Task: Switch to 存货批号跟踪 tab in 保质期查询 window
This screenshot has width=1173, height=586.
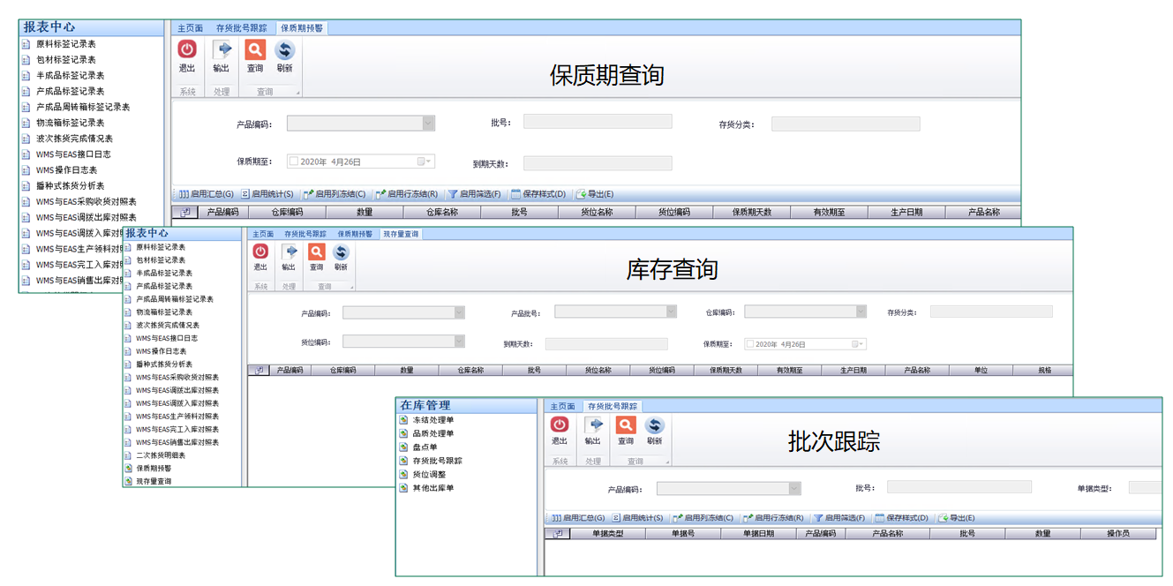Action: [x=241, y=28]
